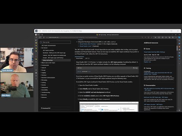The image size is (182, 136).
Task: Expand the Fundamentals section
Action: click(45, 65)
